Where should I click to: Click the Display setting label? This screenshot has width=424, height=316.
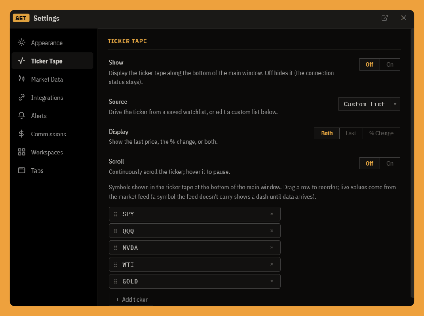click(118, 132)
